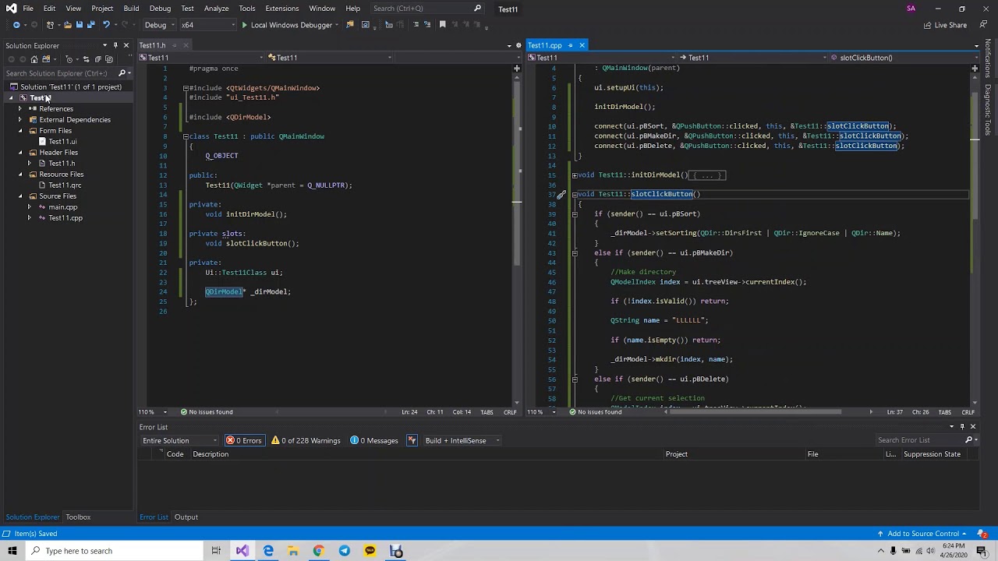The width and height of the screenshot is (998, 561).
Task: Click the split editor icon above Test11.h scrollbar
Action: pyautogui.click(x=516, y=69)
